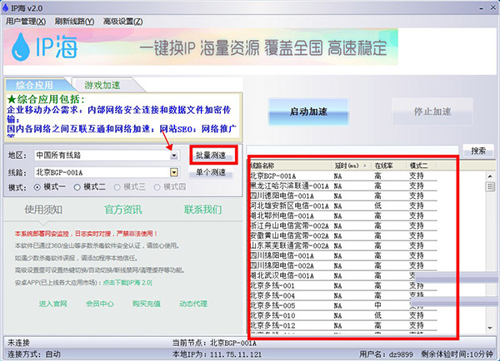Select row 四川绵阳电信-001A

click(343, 255)
